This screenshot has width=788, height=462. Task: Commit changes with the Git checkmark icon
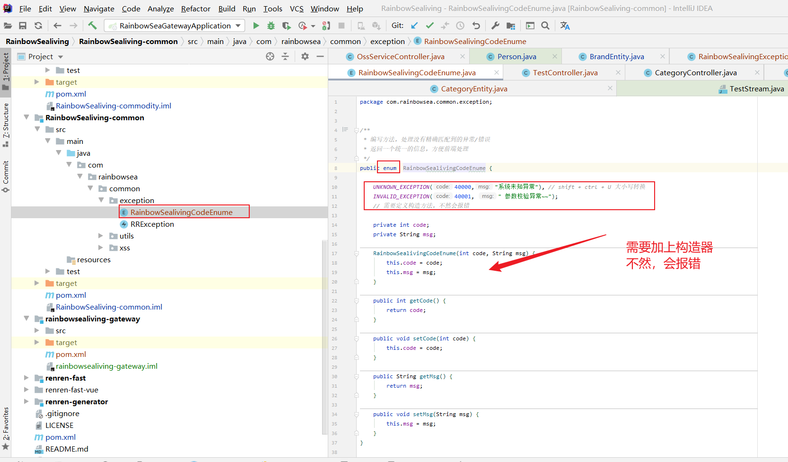[429, 26]
